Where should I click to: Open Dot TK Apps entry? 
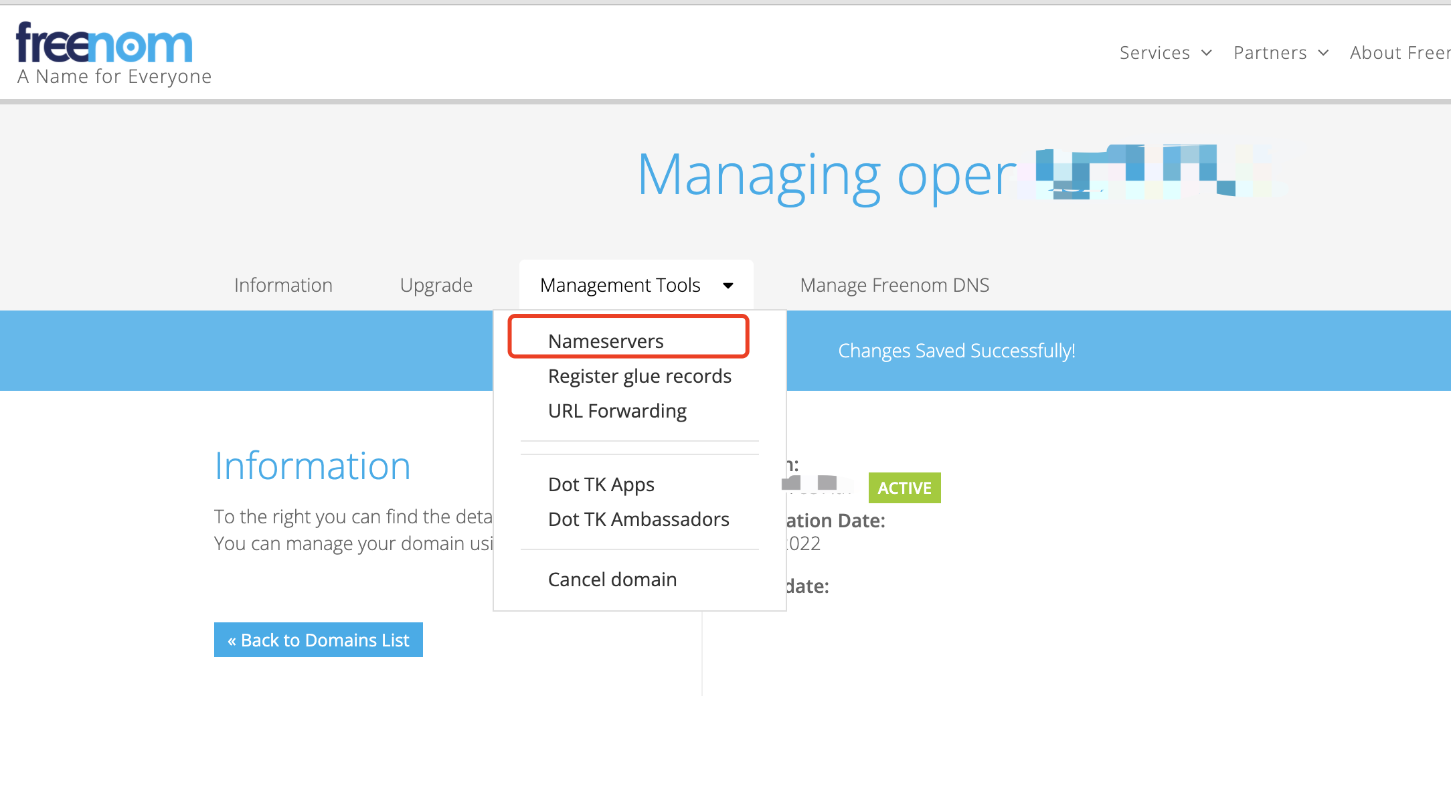601,484
